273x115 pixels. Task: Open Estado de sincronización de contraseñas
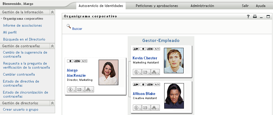tap(26, 94)
